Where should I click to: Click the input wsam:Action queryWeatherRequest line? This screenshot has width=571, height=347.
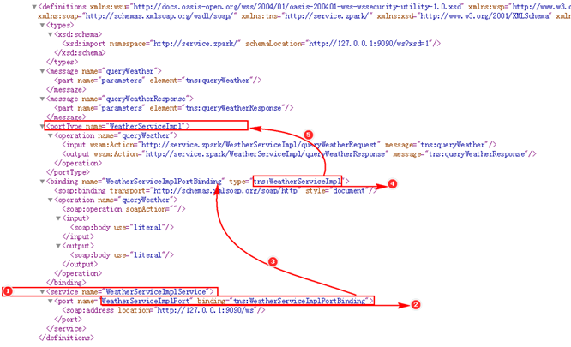tap(279, 145)
